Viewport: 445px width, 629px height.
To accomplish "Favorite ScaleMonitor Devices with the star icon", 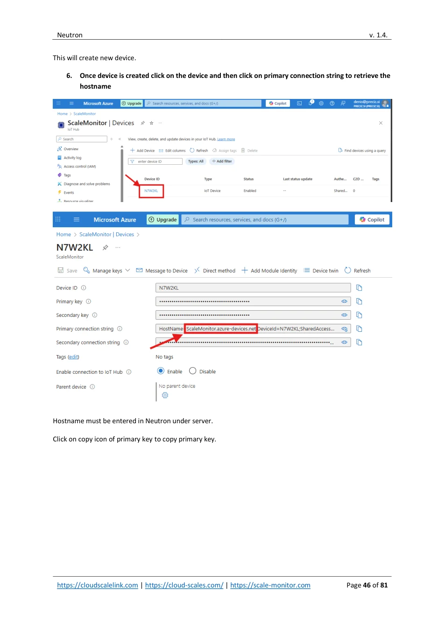I will click(151, 123).
